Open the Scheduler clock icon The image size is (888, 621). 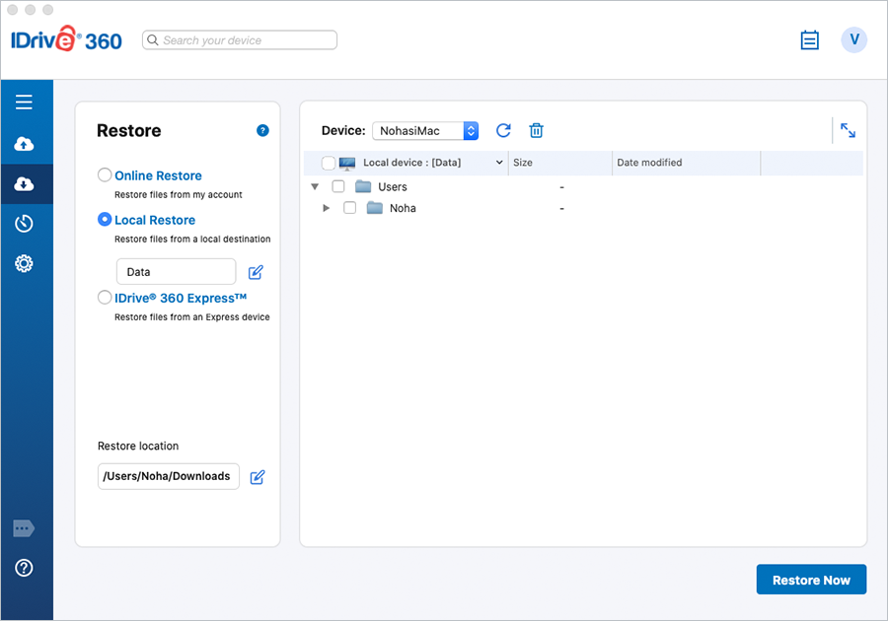24,224
